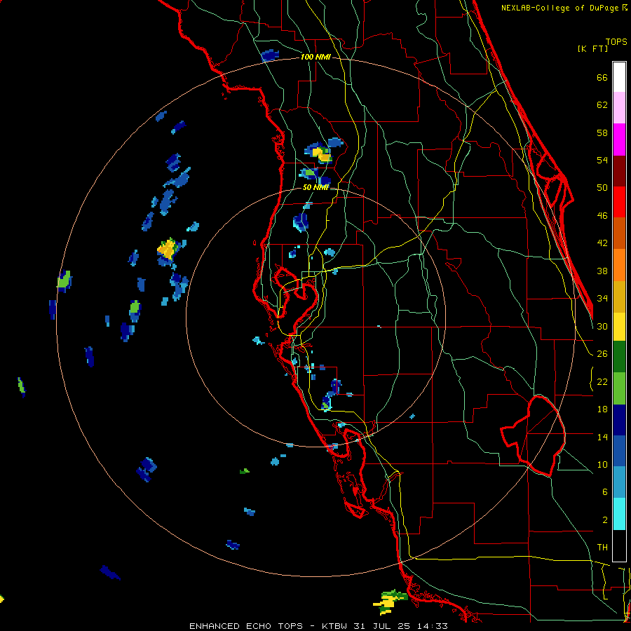Click the 14 value on the legend
631x631 pixels.
click(602, 437)
